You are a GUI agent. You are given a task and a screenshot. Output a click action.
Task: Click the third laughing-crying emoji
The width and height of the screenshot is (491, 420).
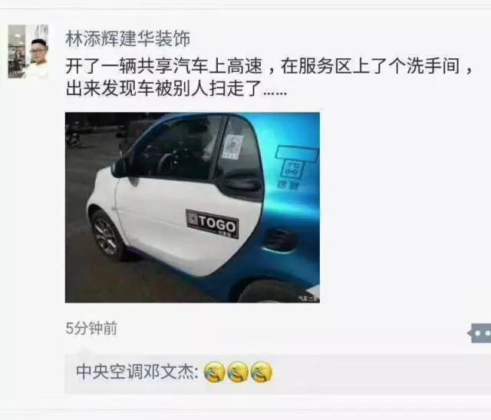[262, 372]
